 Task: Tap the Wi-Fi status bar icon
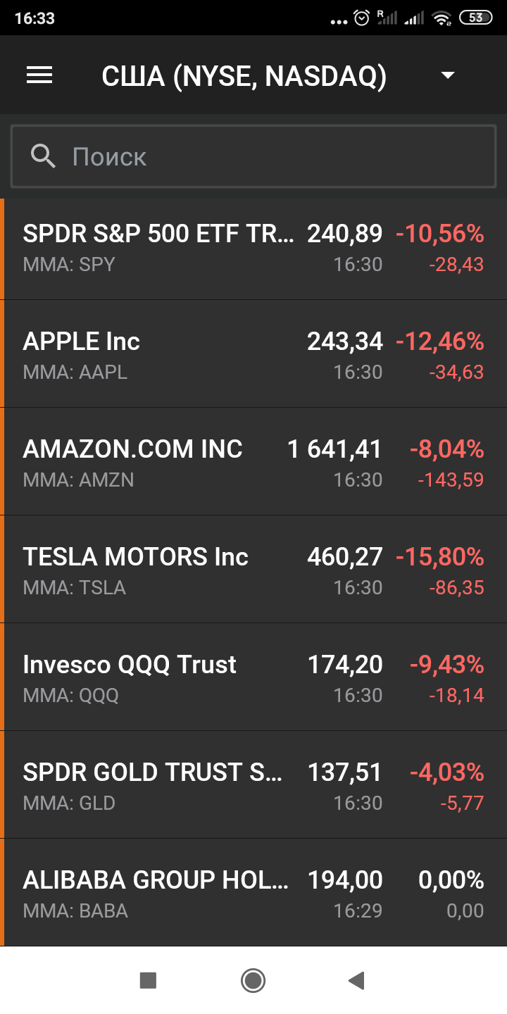pyautogui.click(x=442, y=18)
